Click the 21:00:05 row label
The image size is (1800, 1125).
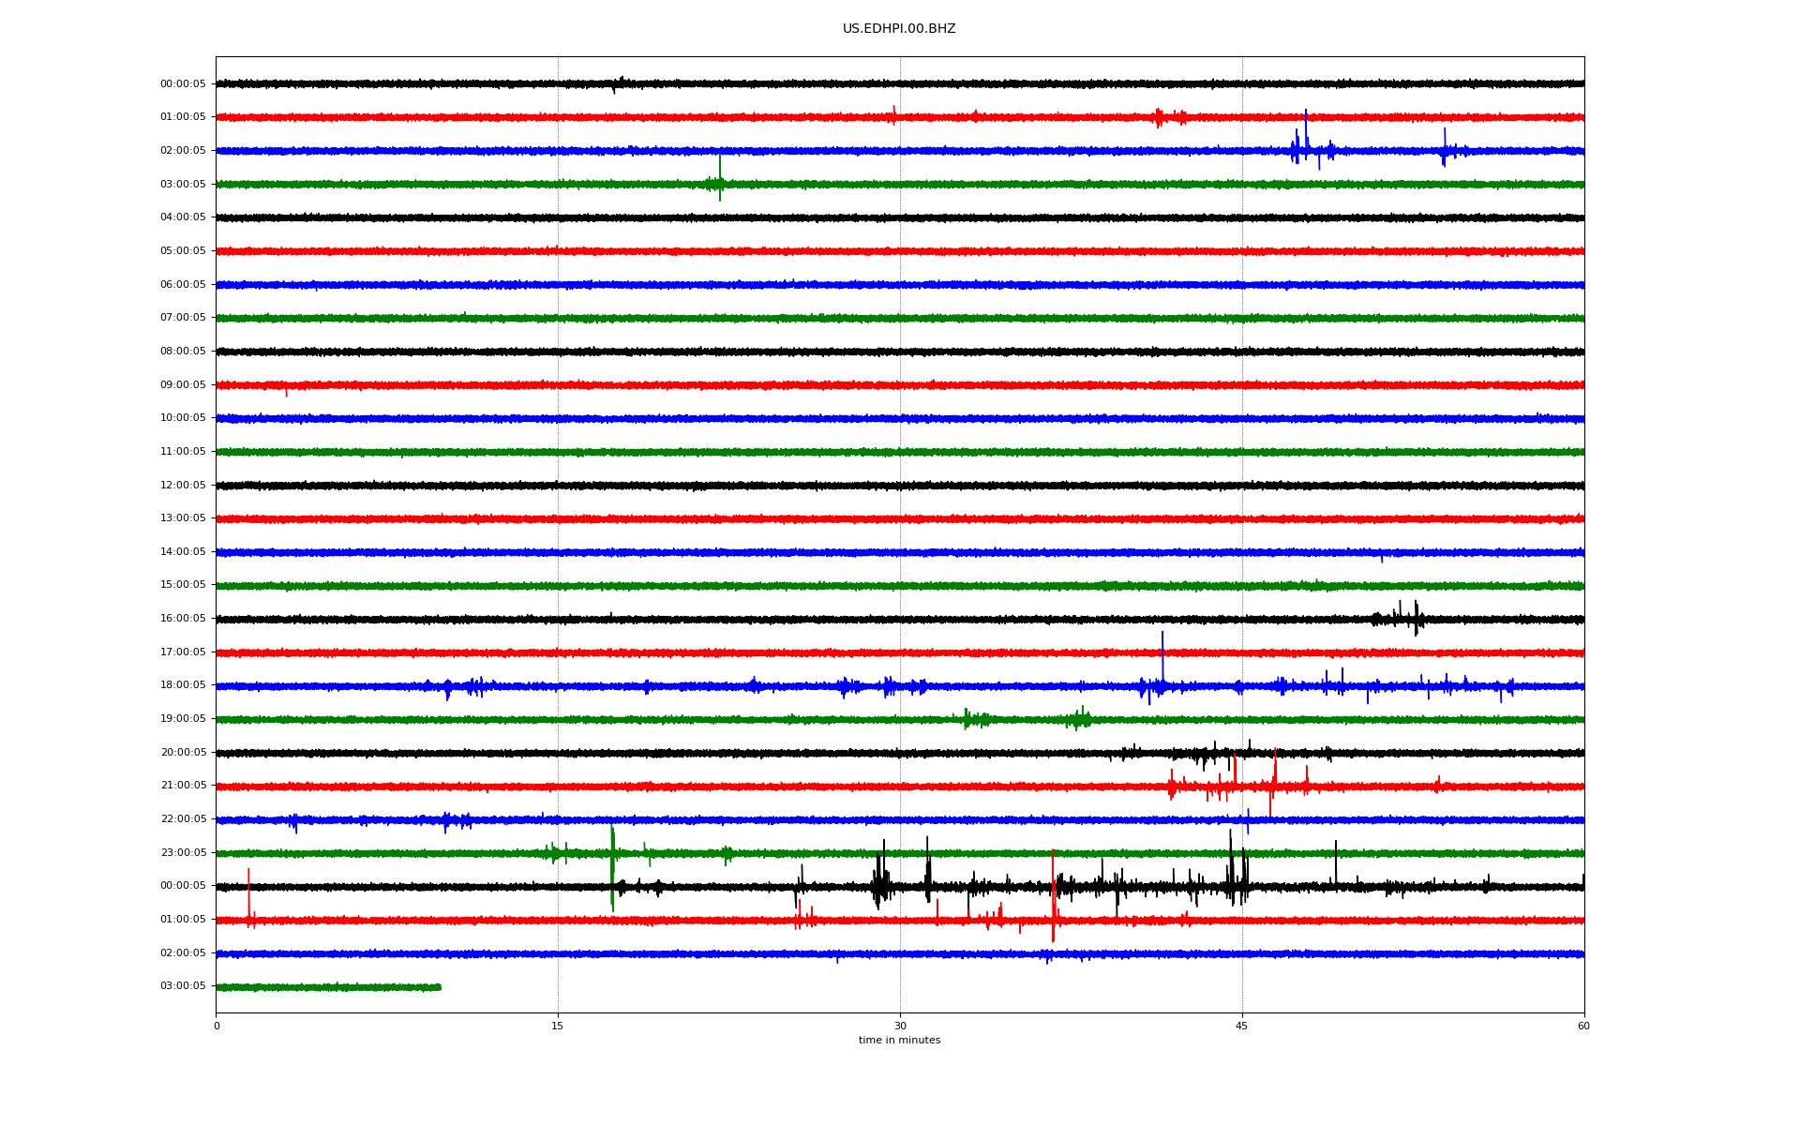[183, 786]
